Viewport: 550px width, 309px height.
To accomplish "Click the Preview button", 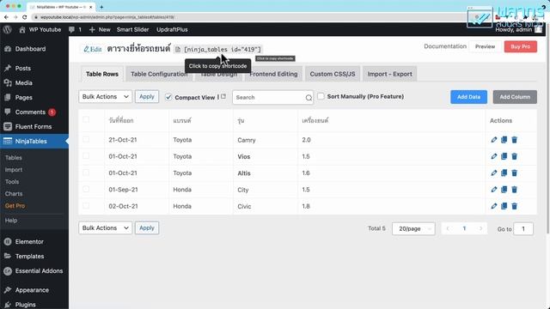I will point(485,46).
